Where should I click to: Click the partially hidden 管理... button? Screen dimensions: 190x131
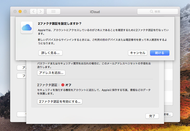point(168,114)
